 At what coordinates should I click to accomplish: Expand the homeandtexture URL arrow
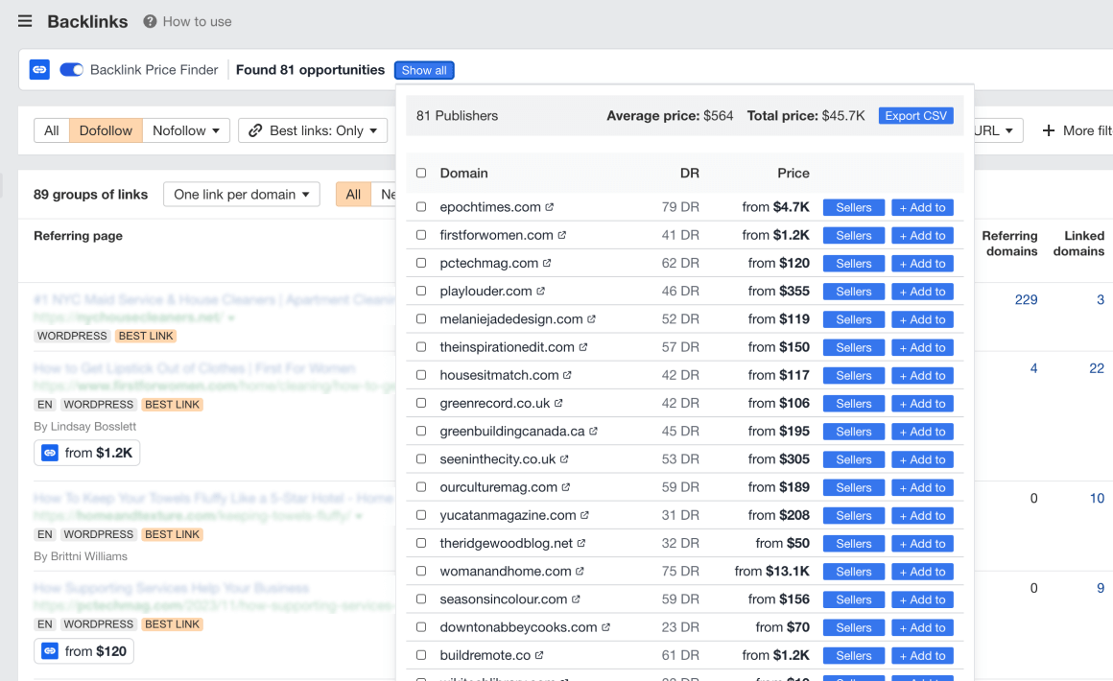(359, 516)
